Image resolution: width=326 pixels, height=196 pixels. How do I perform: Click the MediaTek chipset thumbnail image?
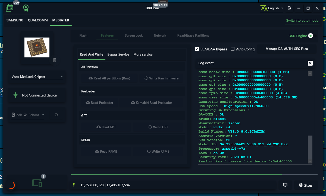click(x=37, y=47)
